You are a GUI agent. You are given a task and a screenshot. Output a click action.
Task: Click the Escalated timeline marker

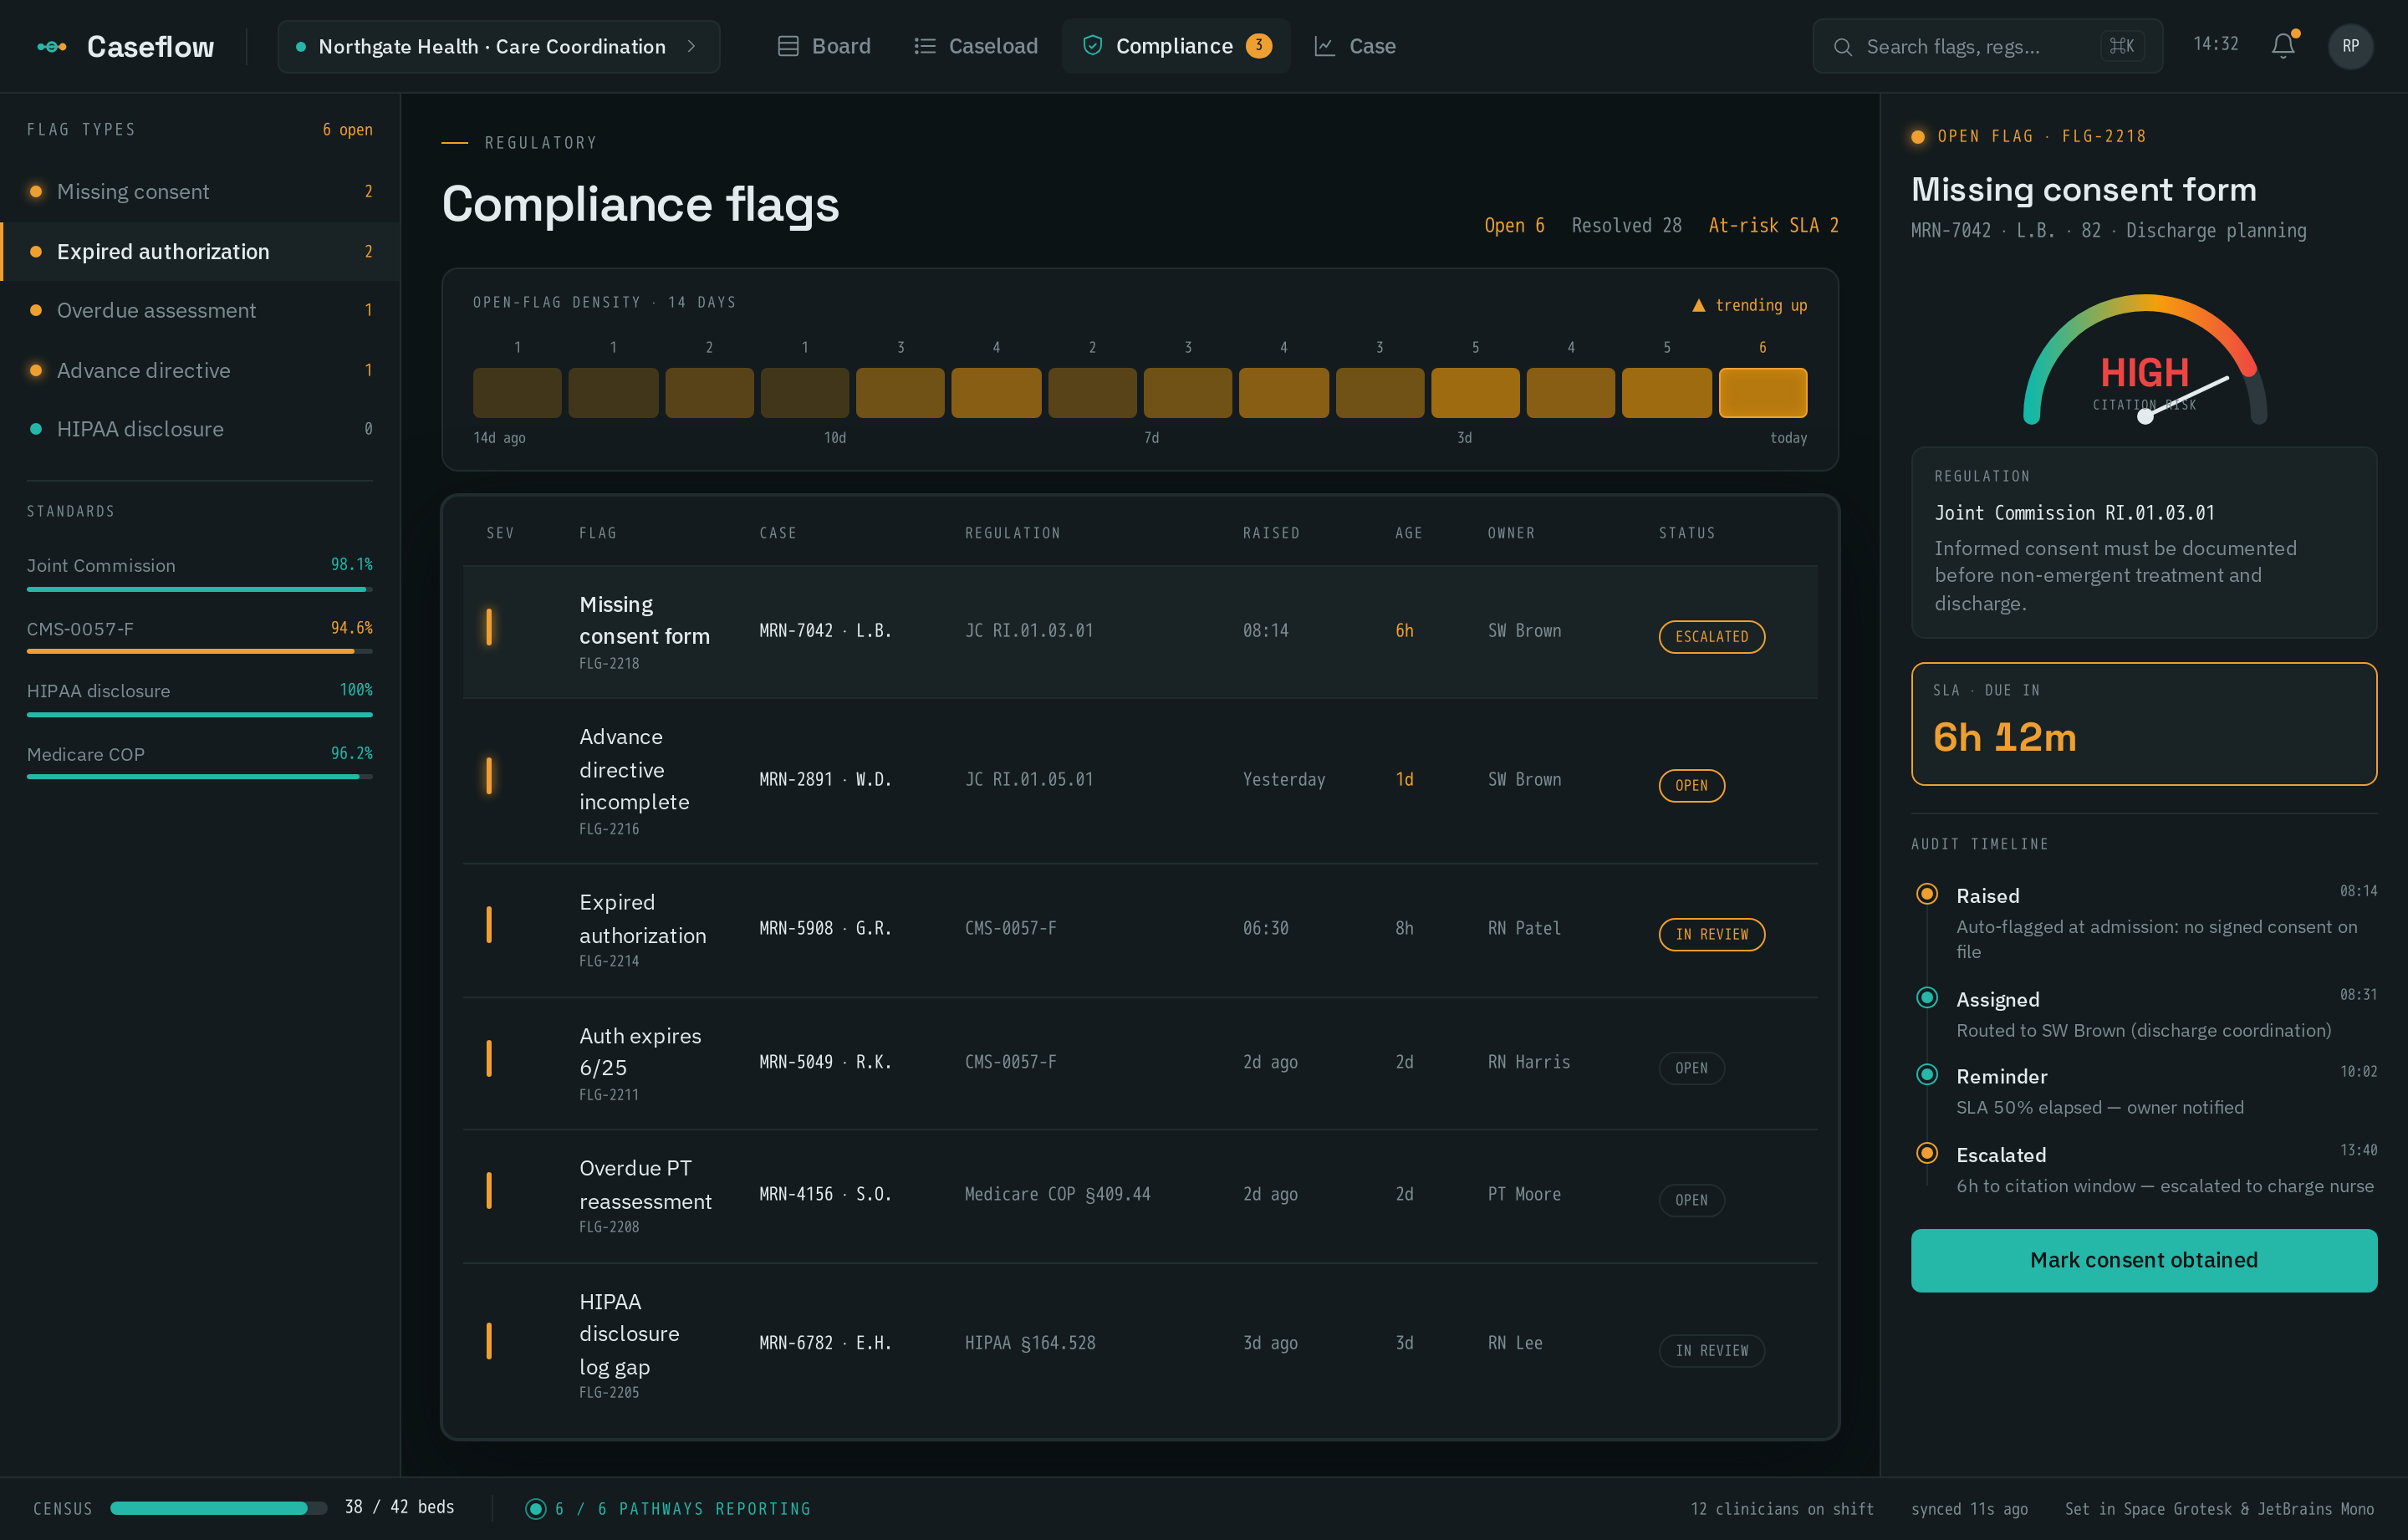pyautogui.click(x=1927, y=1152)
